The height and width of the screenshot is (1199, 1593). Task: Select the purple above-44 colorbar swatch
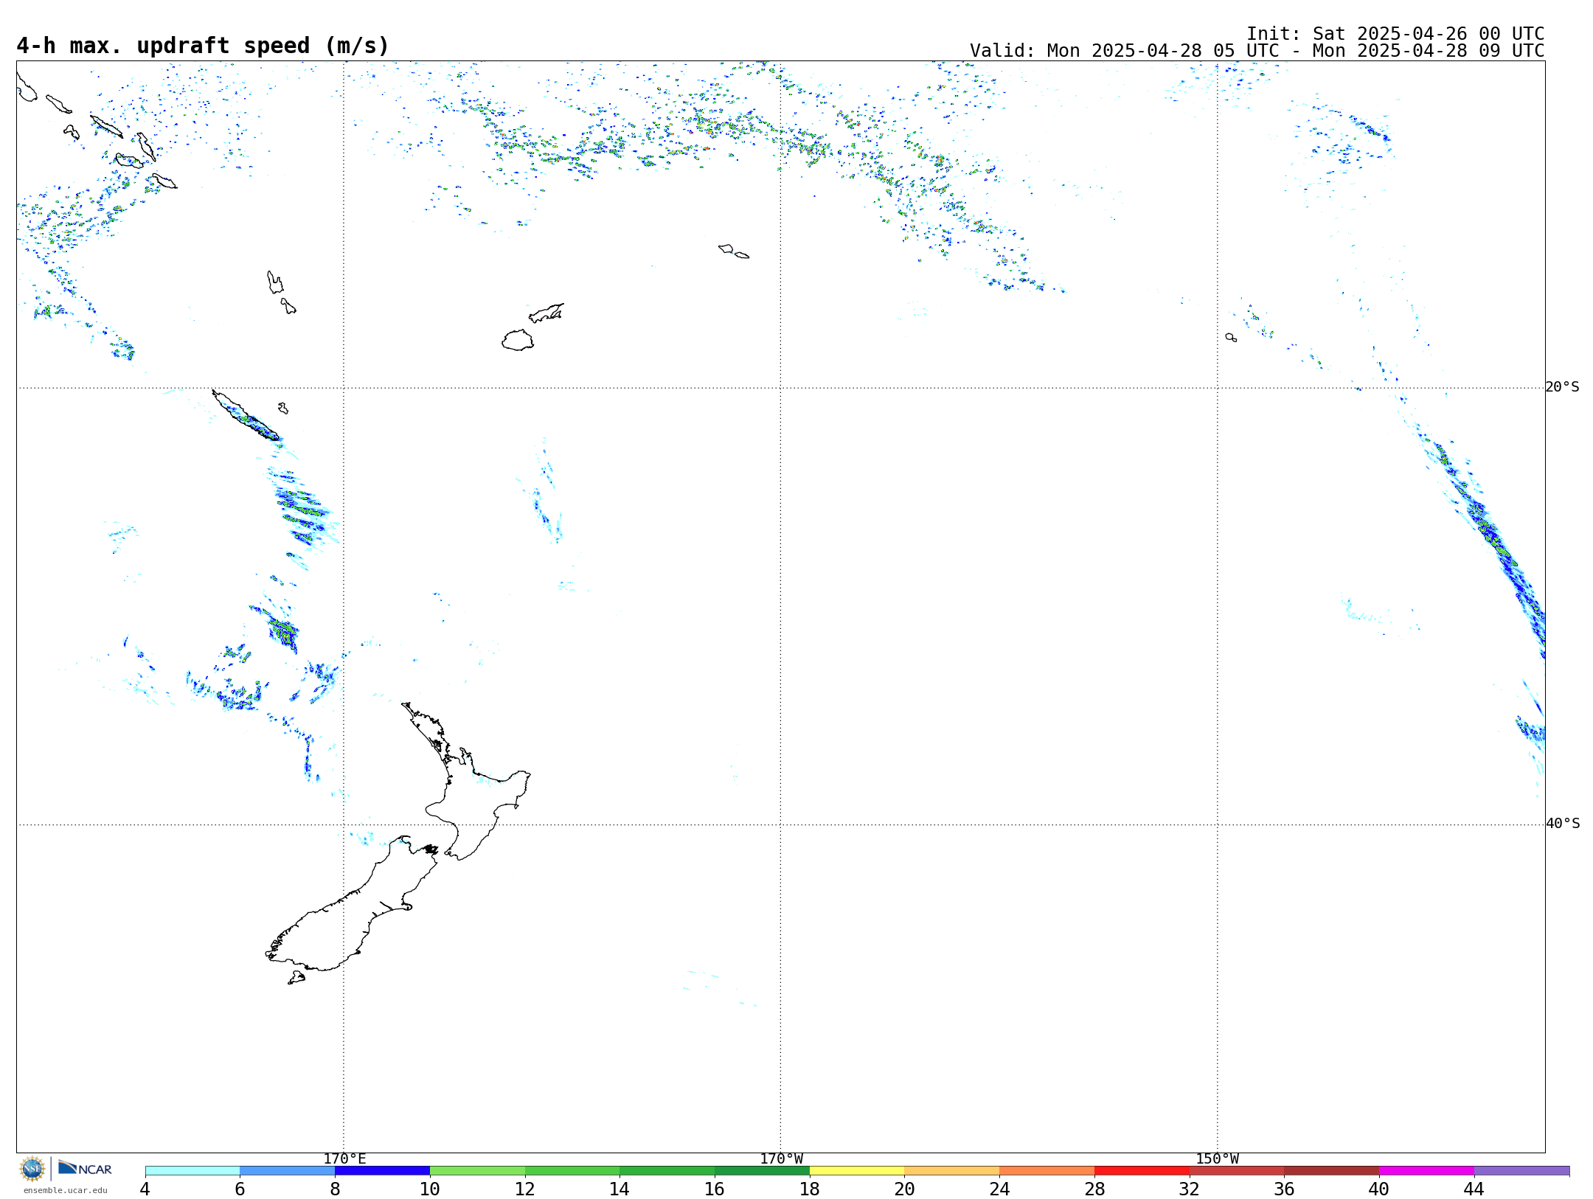click(x=1521, y=1170)
